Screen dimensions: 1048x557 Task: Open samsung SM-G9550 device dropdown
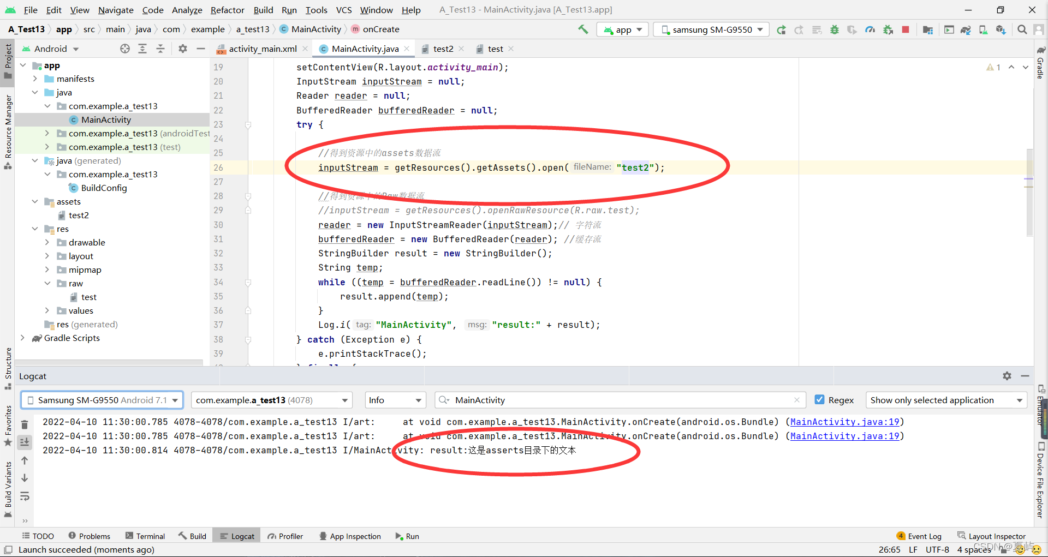click(711, 29)
